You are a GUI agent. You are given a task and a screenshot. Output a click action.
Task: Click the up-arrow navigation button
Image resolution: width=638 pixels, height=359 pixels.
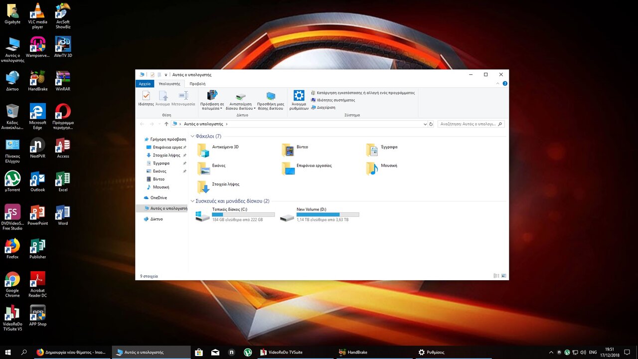coord(166,124)
